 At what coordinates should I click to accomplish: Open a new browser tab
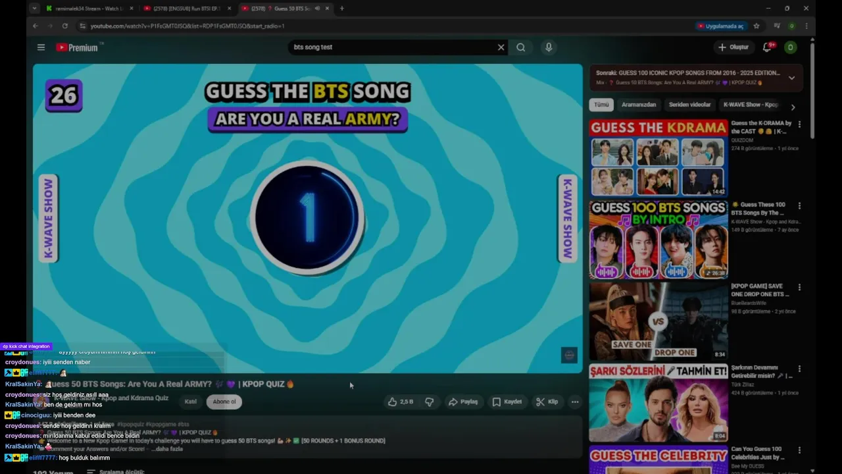[x=341, y=9]
